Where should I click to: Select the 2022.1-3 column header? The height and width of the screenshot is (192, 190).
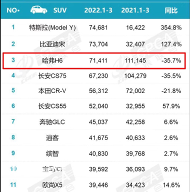tap(98, 10)
